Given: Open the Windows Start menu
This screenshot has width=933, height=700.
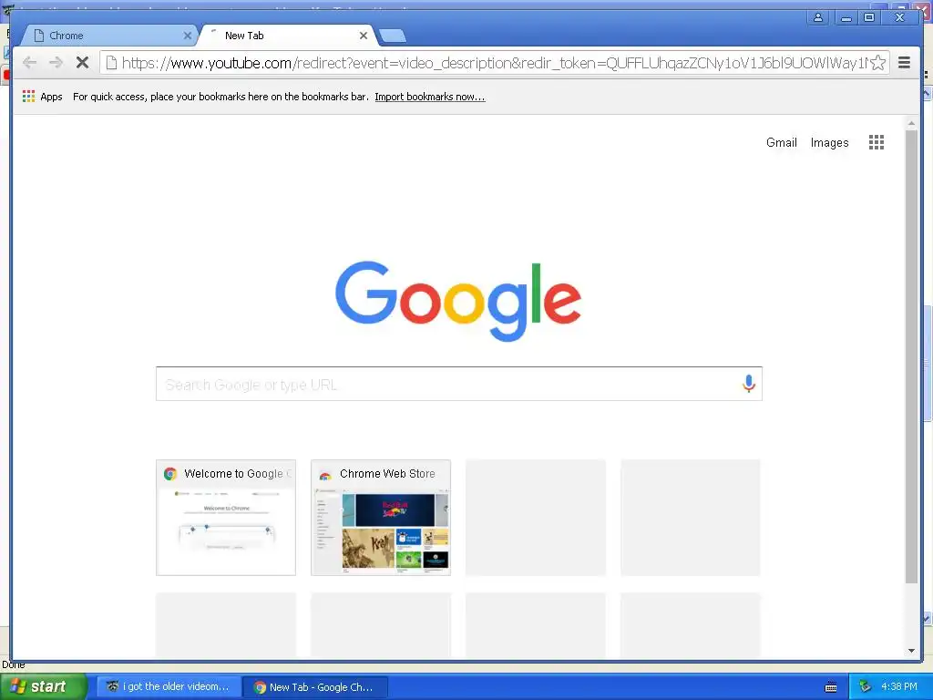Looking at the screenshot, I should point(43,687).
